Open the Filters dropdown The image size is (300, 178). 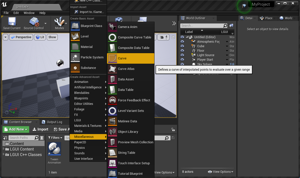pyautogui.click(x=55, y=138)
